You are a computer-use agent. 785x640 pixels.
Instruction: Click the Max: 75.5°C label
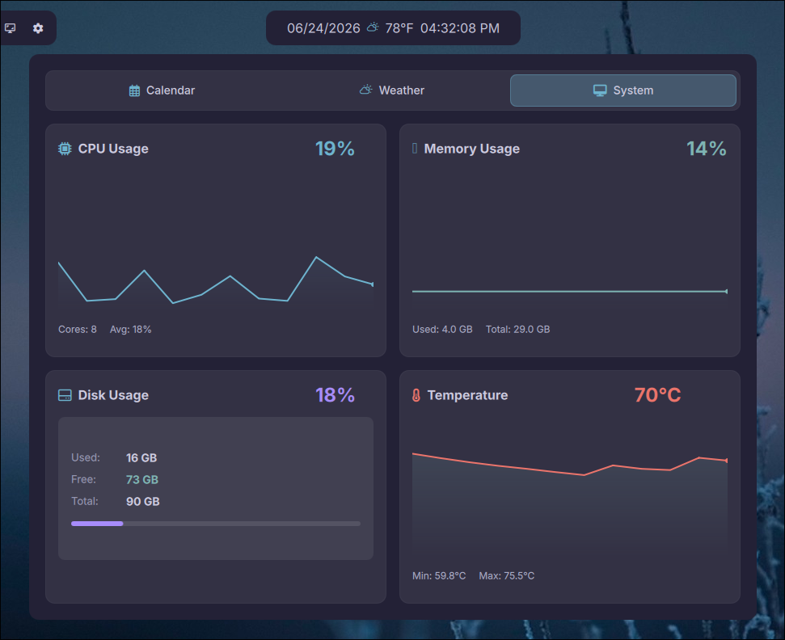[507, 576]
